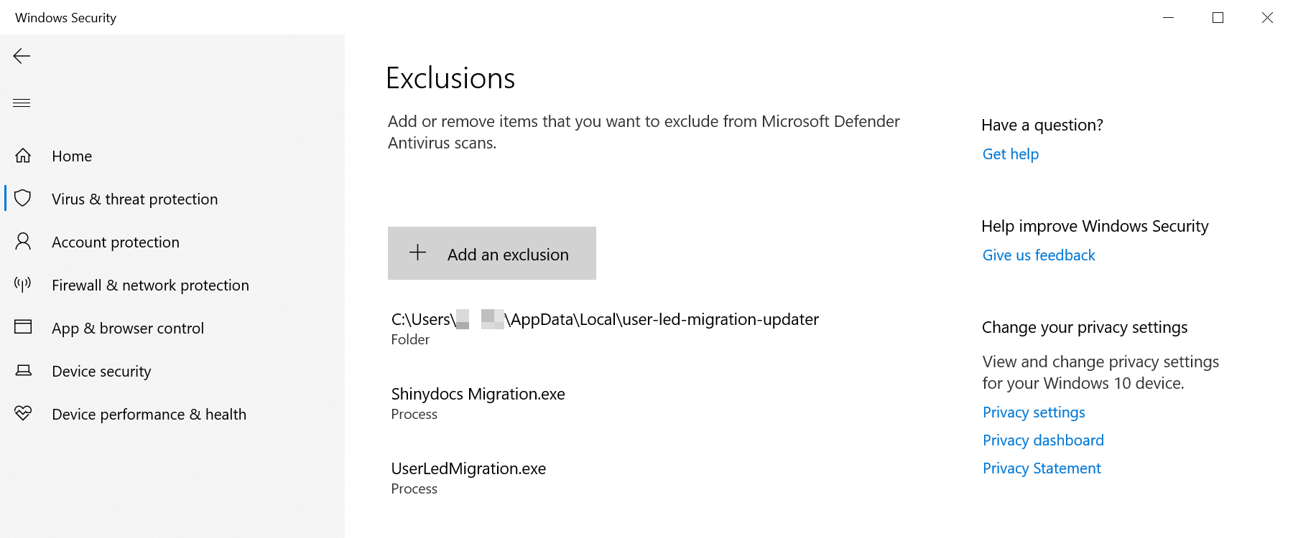Click the Virus & threat protection shield icon
Screen dimensions: 1293x538
pos(23,199)
